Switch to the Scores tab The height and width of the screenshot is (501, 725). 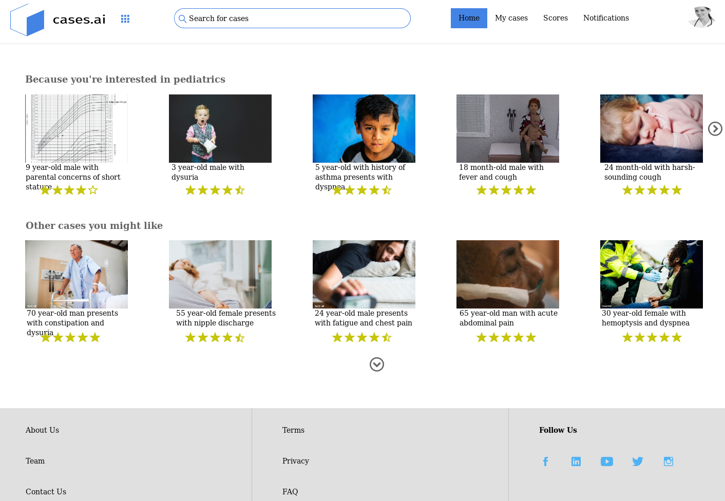[556, 18]
